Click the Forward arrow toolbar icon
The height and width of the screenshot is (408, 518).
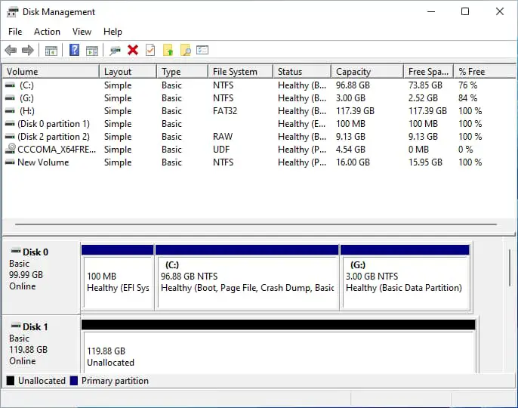28,51
